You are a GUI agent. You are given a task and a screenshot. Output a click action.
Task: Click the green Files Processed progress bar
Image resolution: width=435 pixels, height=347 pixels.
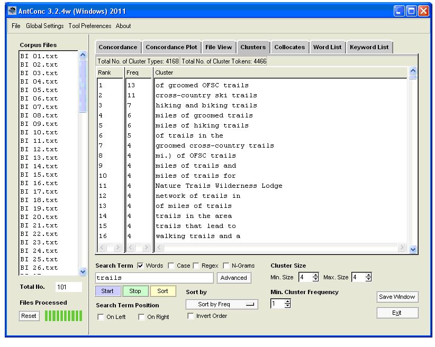(64, 316)
